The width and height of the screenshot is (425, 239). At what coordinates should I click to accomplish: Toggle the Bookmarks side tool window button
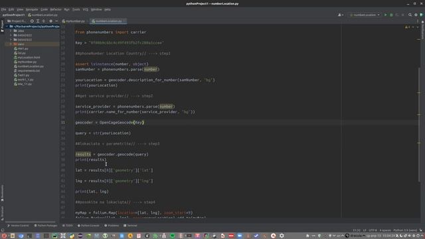pyautogui.click(x=2, y=193)
